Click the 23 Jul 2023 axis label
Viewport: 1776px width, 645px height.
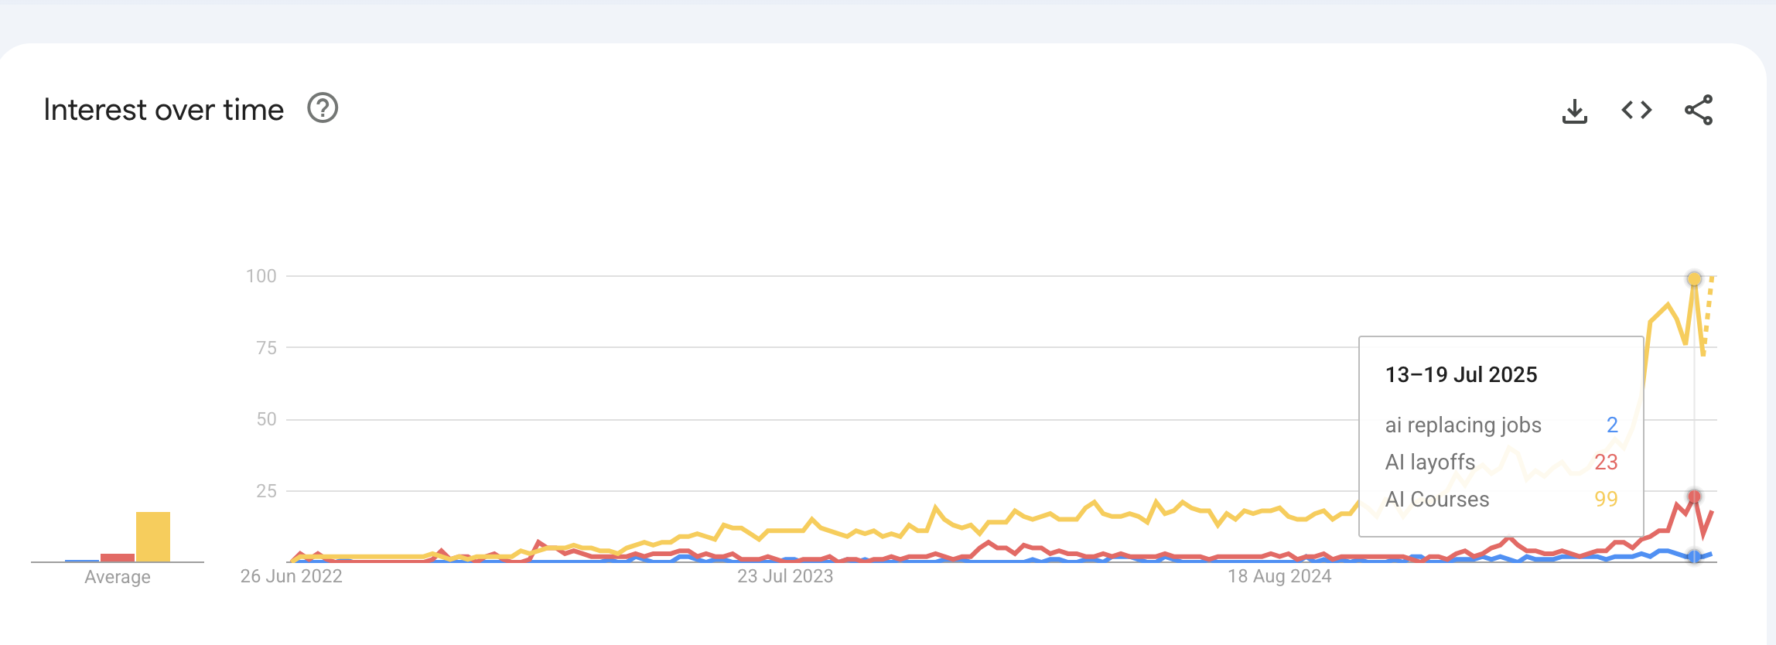pos(785,576)
